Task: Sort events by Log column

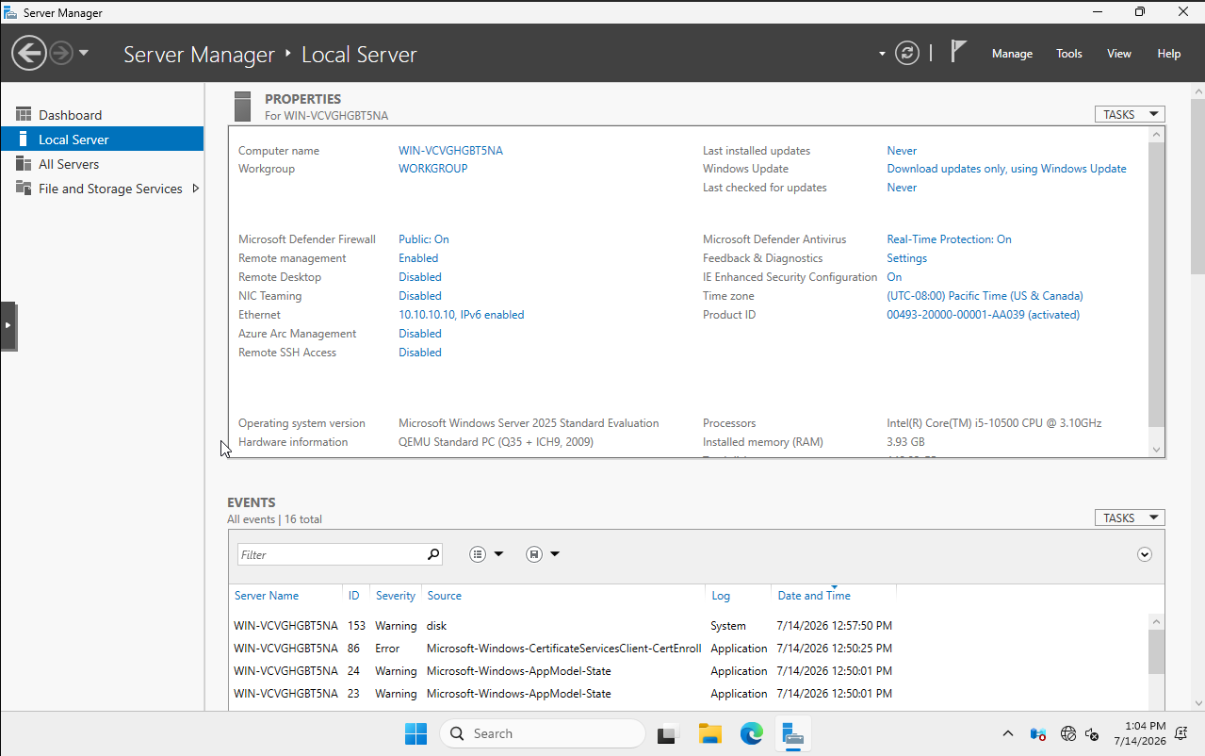Action: coord(721,596)
